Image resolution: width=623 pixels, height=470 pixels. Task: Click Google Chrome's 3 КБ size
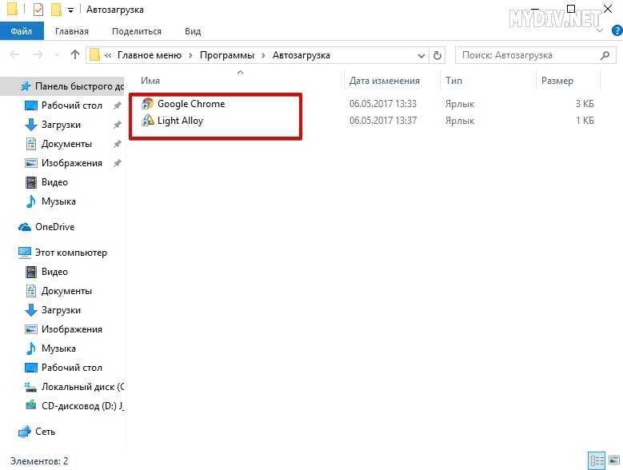pos(585,104)
